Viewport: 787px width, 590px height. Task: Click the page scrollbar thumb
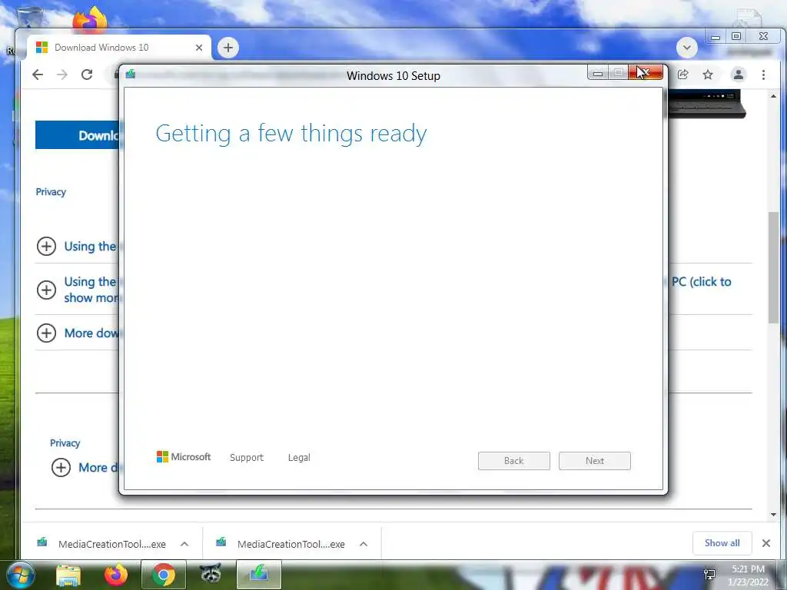(773, 267)
